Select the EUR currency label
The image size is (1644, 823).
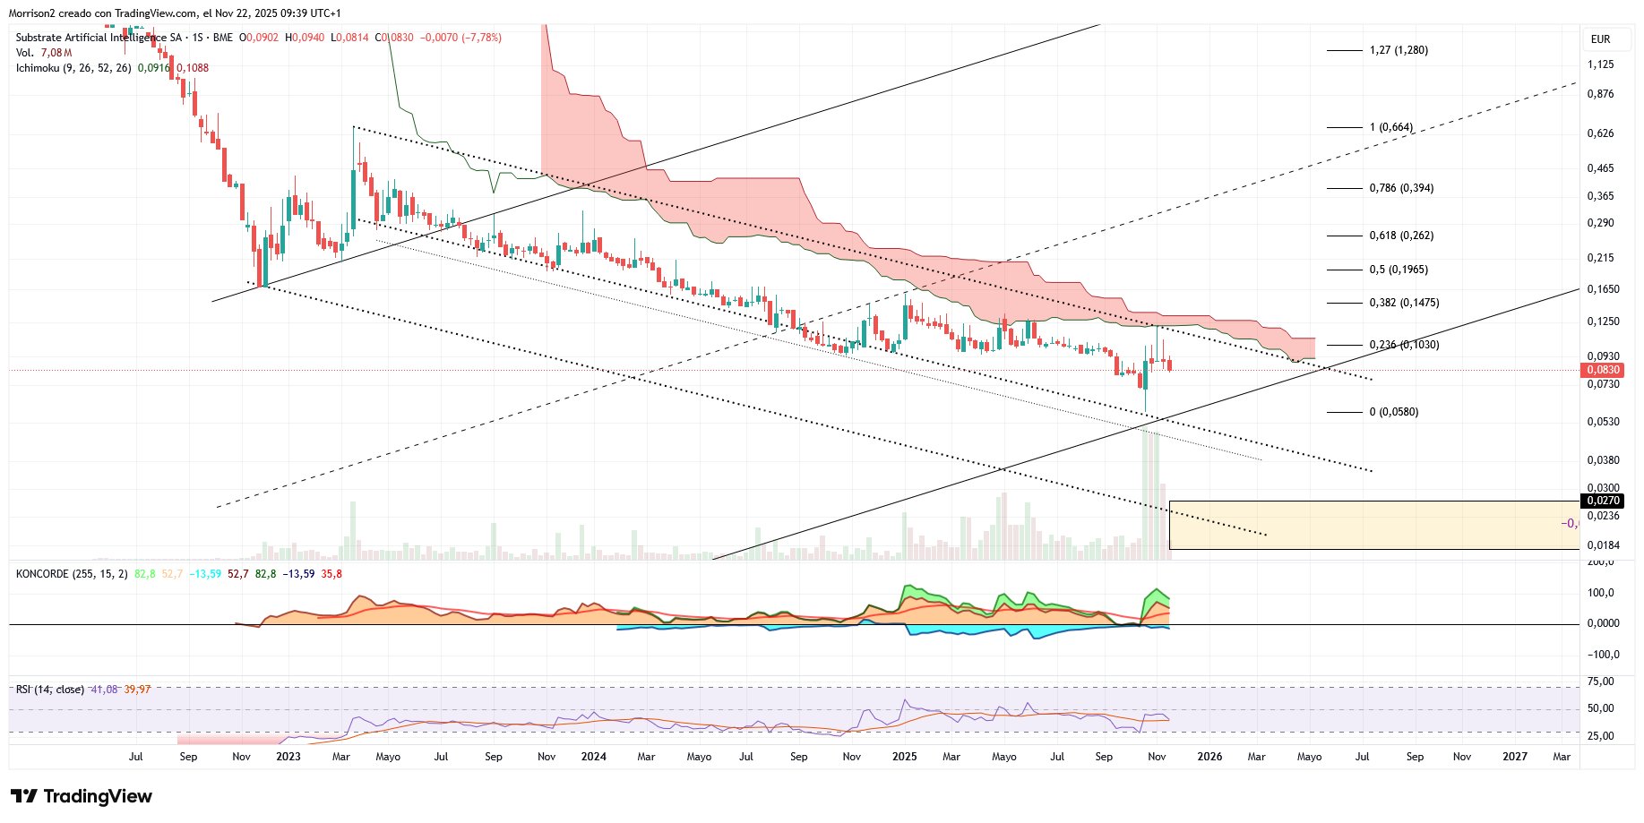click(x=1600, y=39)
